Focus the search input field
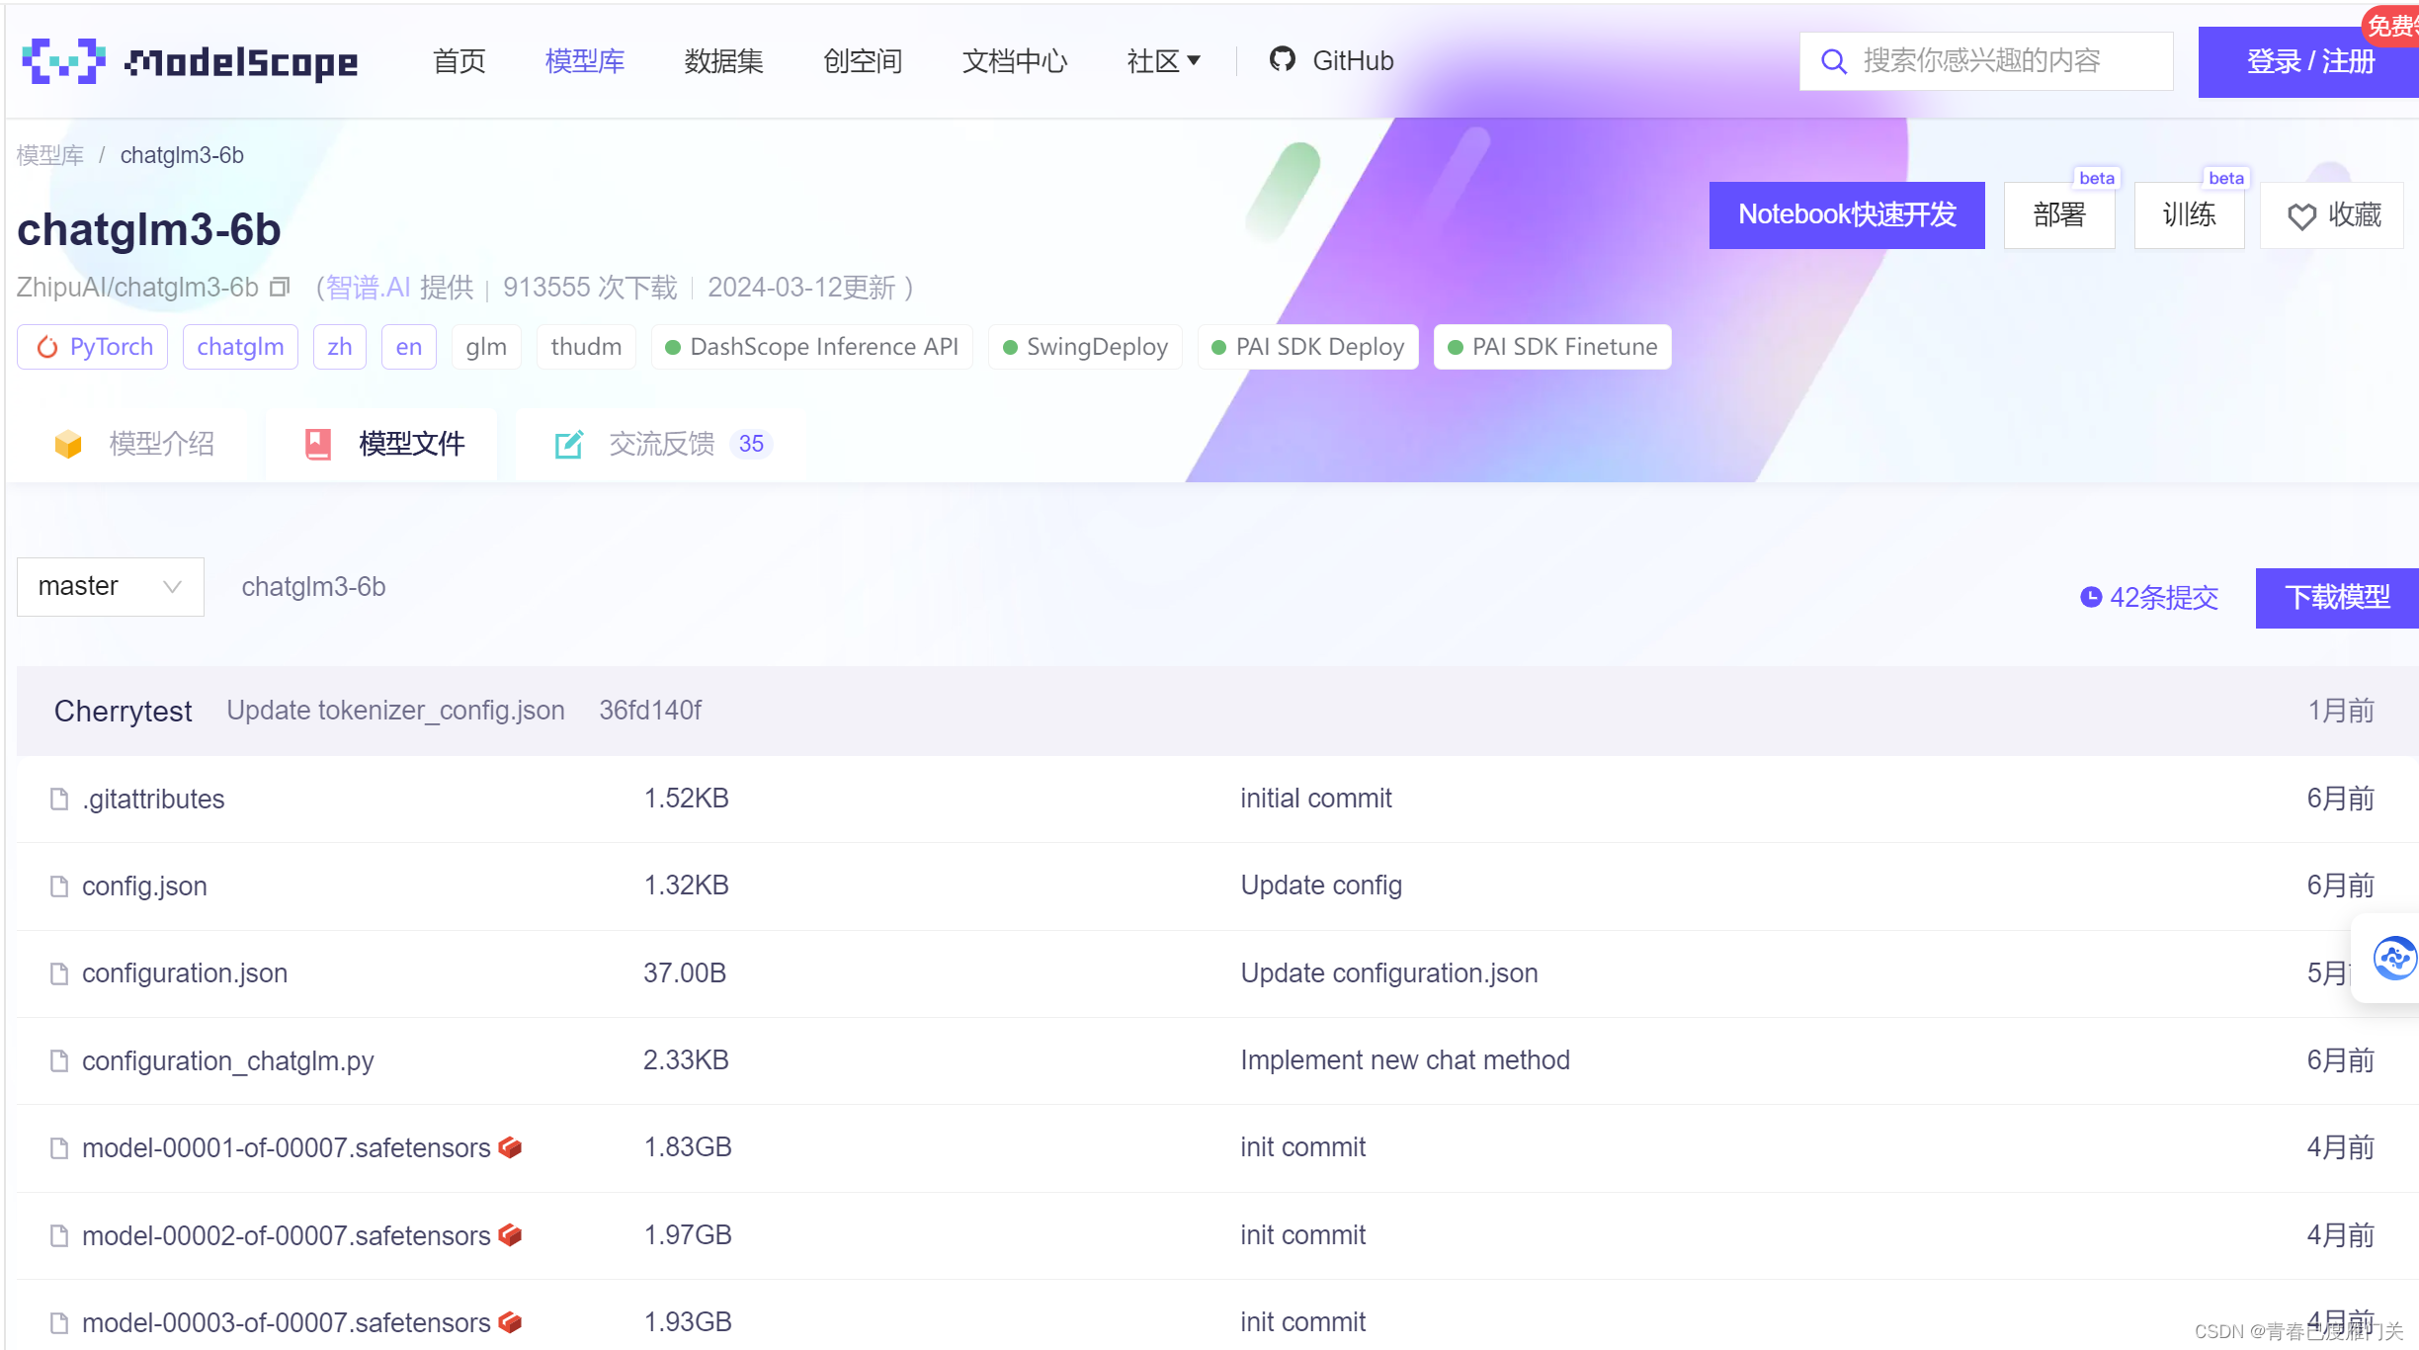 coord(2006,61)
